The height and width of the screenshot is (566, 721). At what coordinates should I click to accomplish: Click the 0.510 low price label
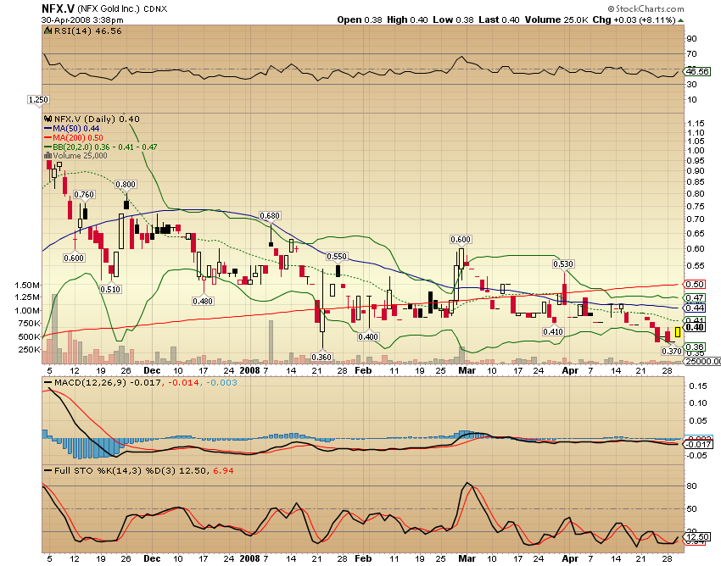110,289
